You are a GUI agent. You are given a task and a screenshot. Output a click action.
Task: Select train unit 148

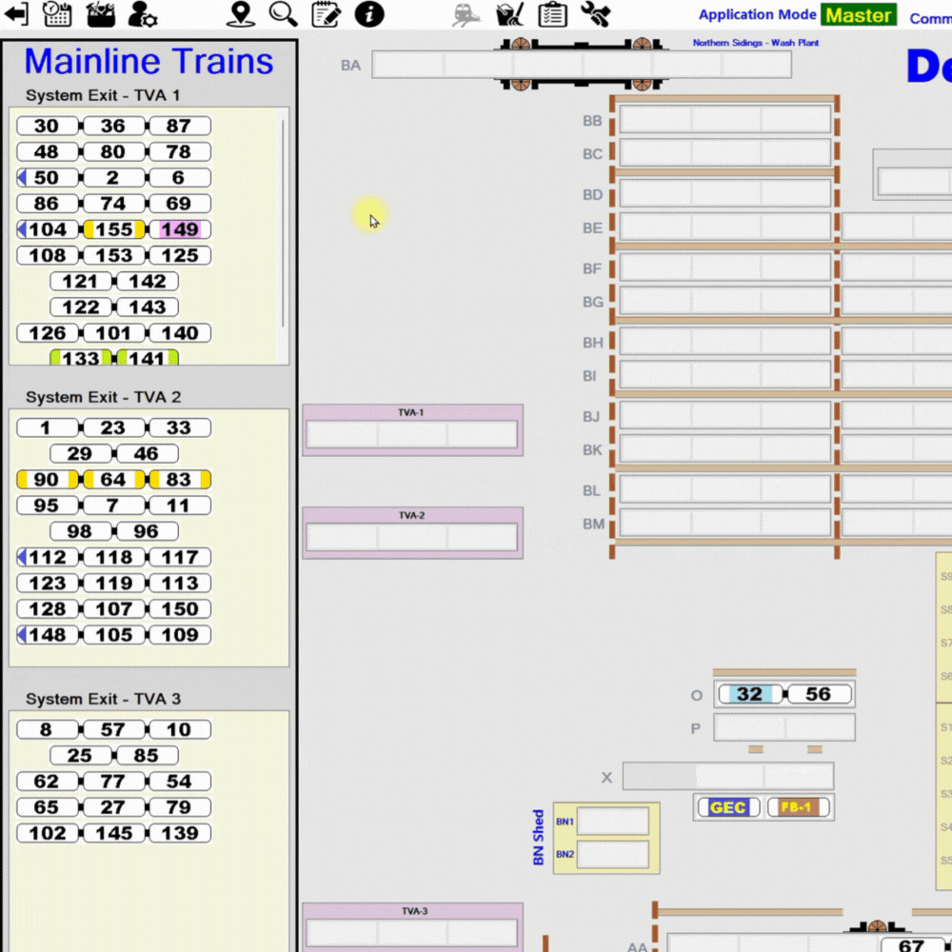click(x=47, y=634)
